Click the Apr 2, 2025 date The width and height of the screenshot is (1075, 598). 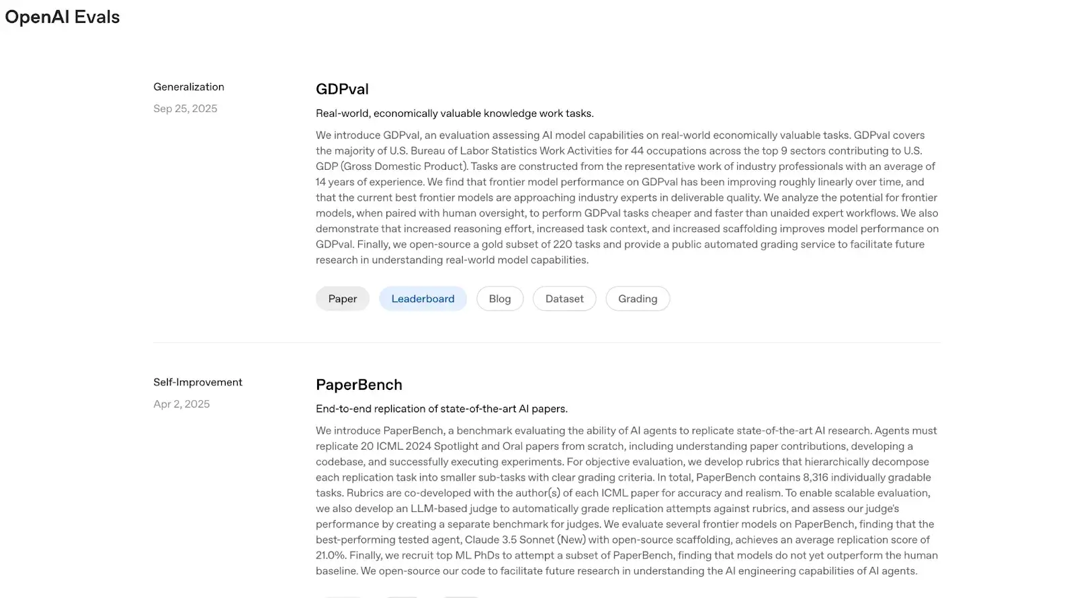(x=181, y=404)
